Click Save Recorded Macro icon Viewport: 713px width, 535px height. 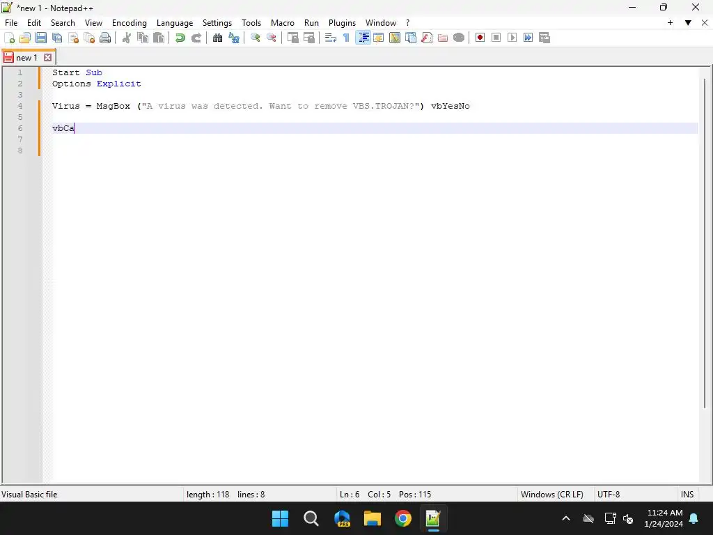(x=544, y=38)
